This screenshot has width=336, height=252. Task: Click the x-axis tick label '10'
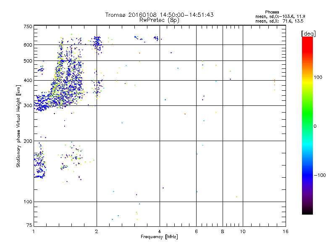[243, 231]
